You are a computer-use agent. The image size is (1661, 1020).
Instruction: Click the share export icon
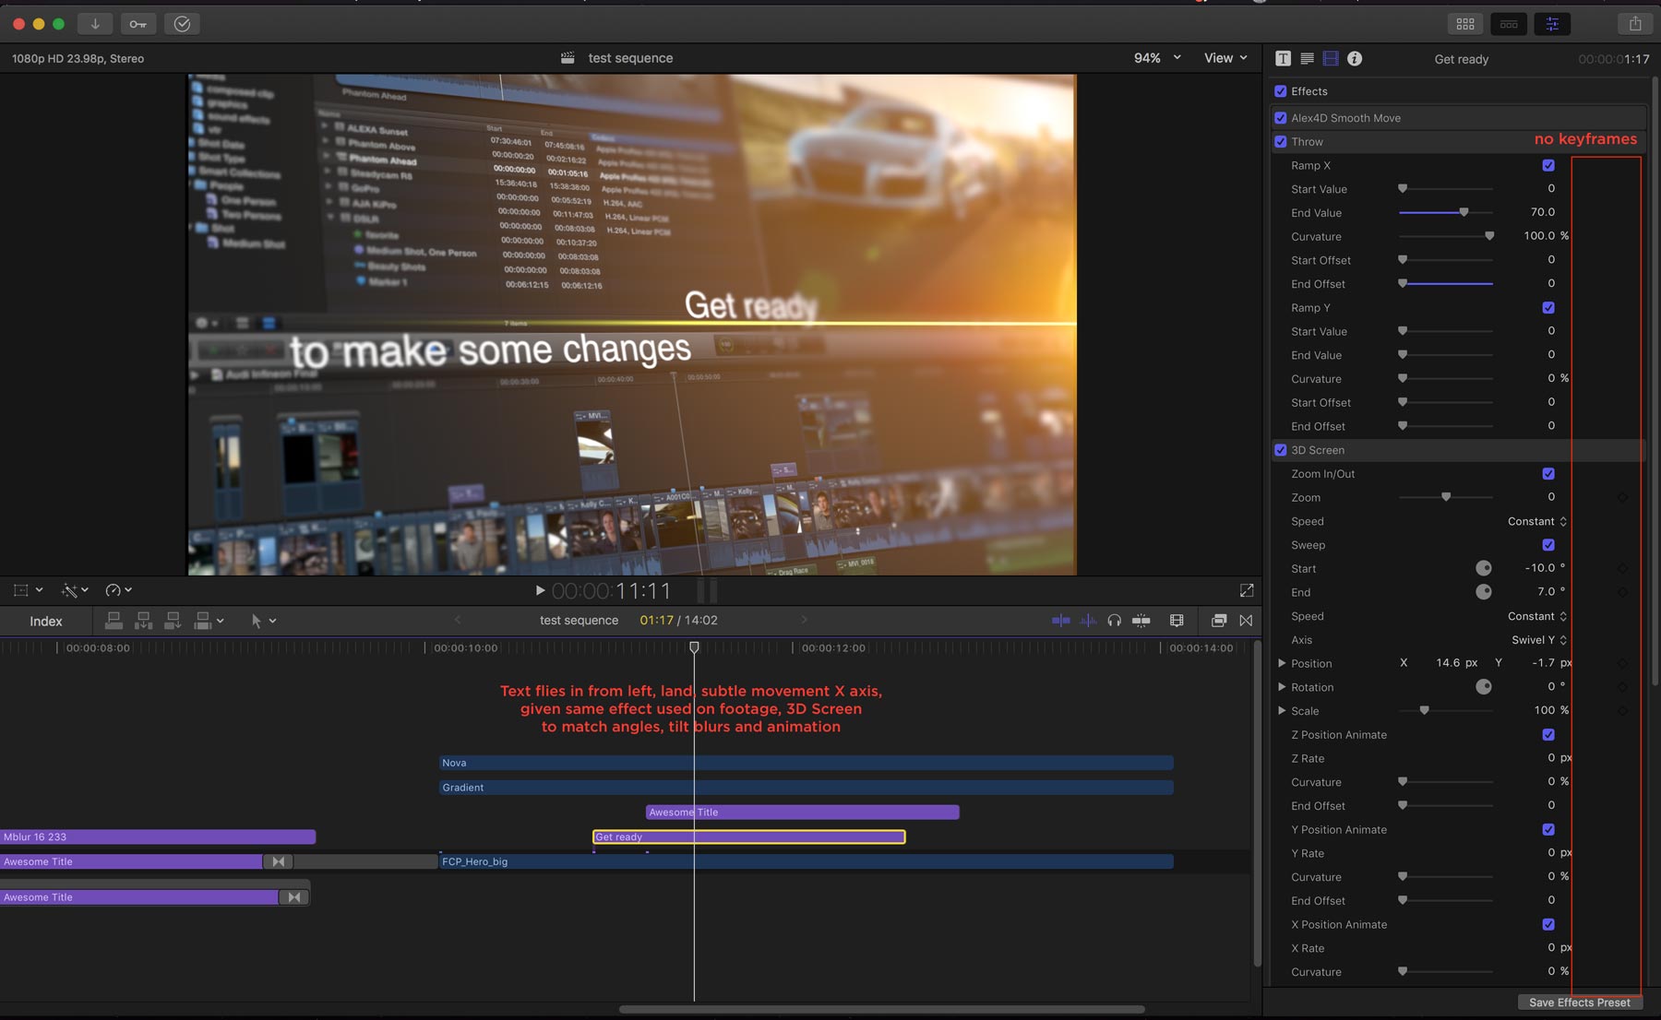[1635, 24]
